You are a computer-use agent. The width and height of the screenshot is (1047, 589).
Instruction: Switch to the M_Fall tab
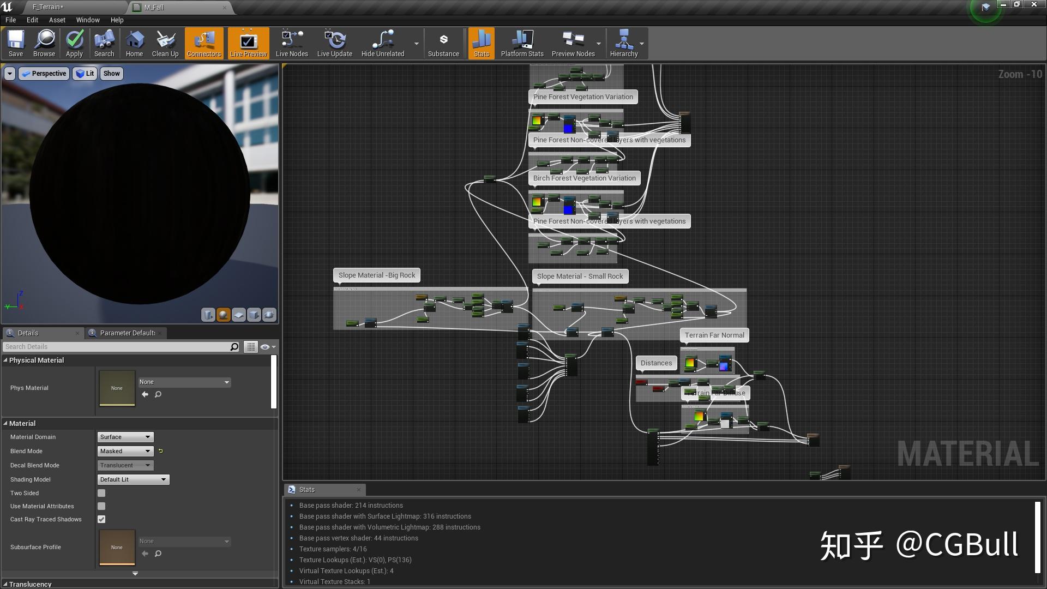(x=154, y=7)
